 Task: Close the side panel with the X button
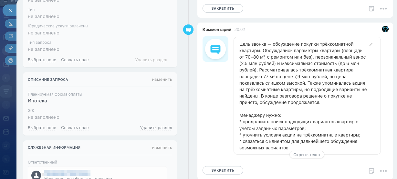10,10
